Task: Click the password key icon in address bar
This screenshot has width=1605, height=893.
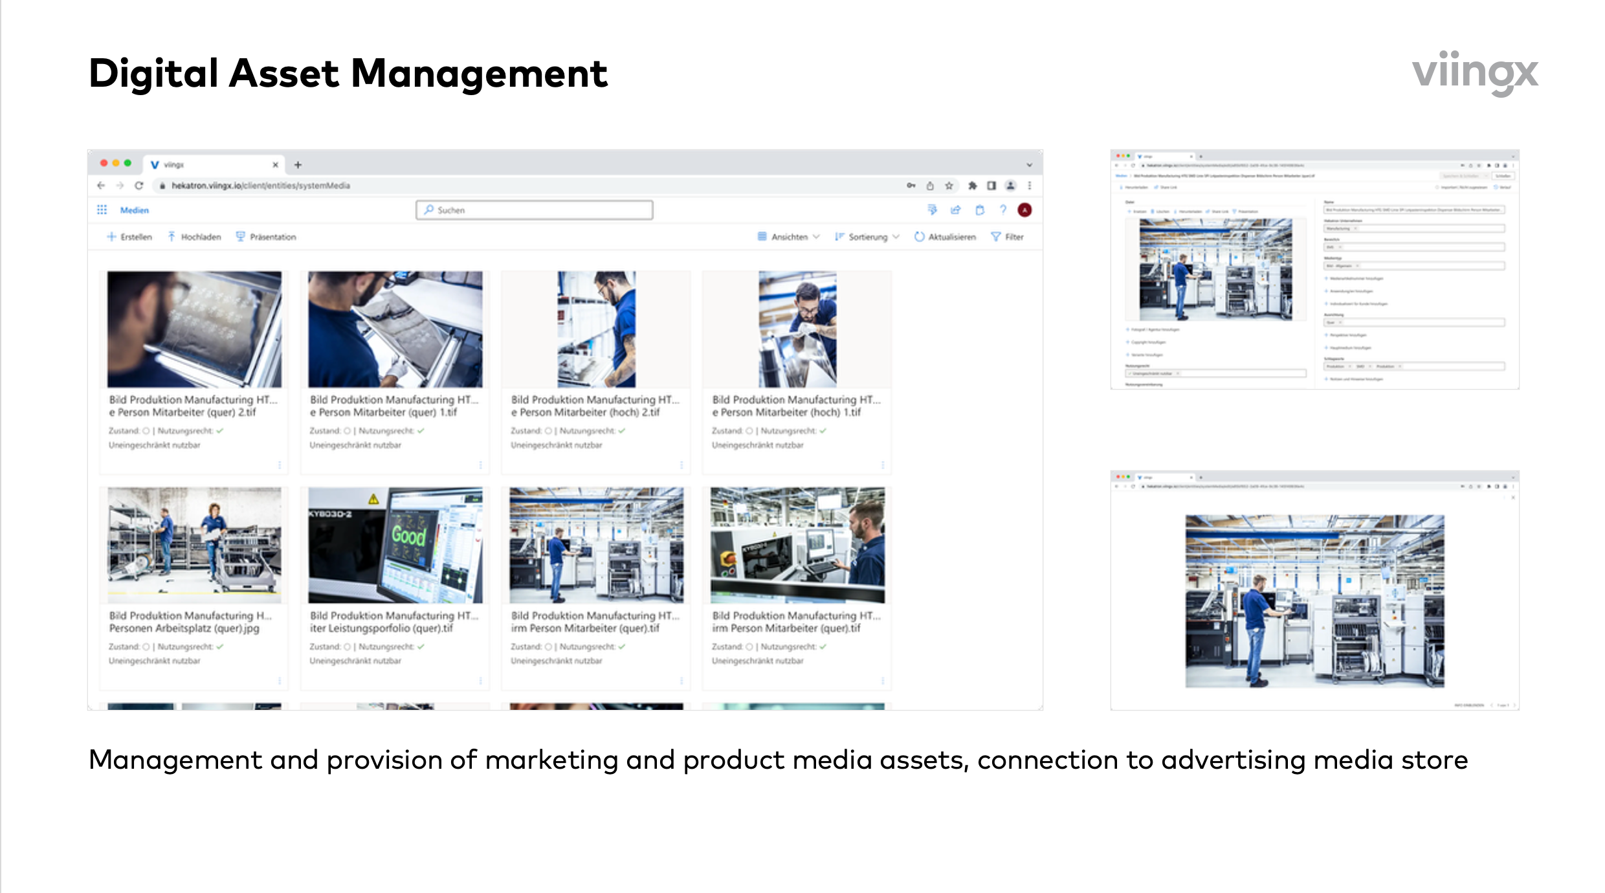Action: [911, 186]
